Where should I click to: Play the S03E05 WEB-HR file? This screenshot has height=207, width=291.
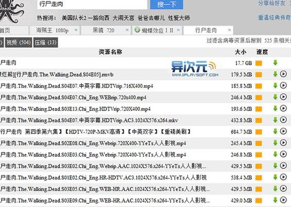point(283,188)
